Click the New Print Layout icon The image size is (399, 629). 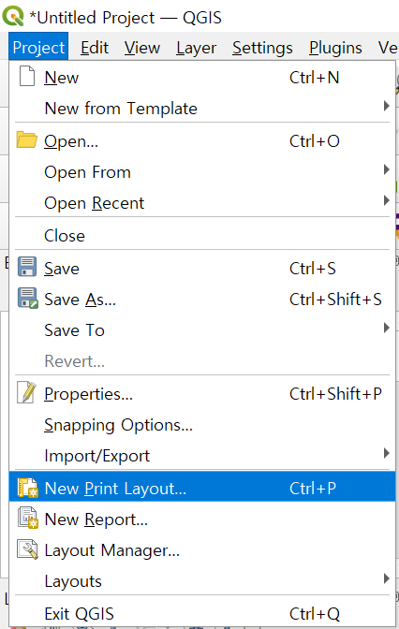pos(28,488)
